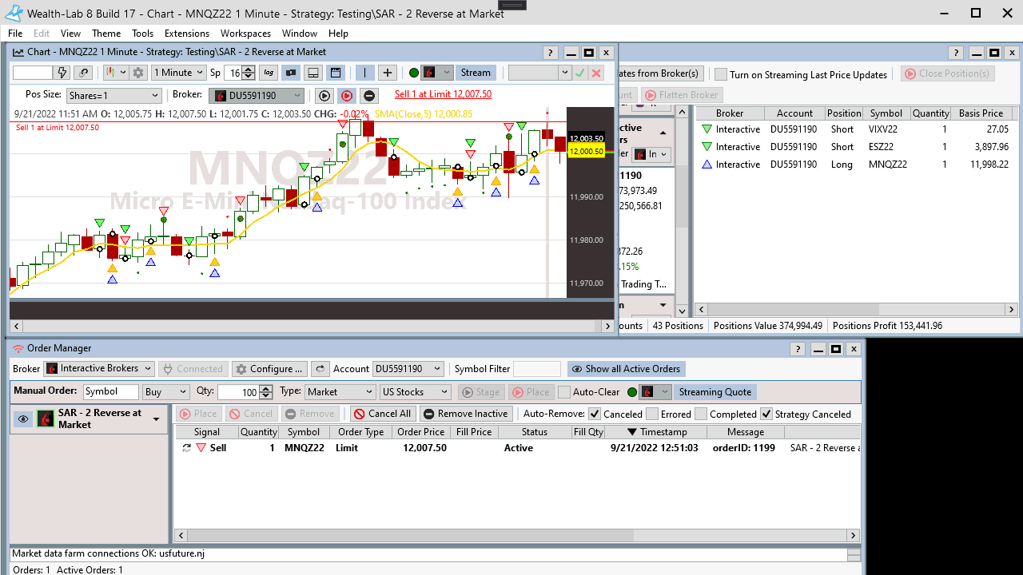Open the View menu
Image resolution: width=1023 pixels, height=575 pixels.
pyautogui.click(x=70, y=34)
